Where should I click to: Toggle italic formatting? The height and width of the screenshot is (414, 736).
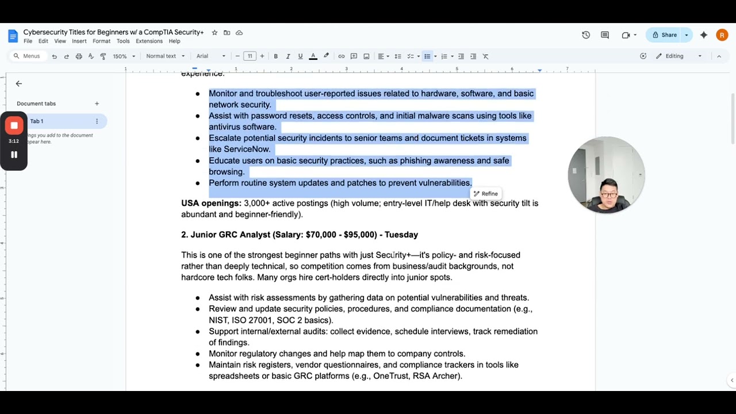[288, 56]
